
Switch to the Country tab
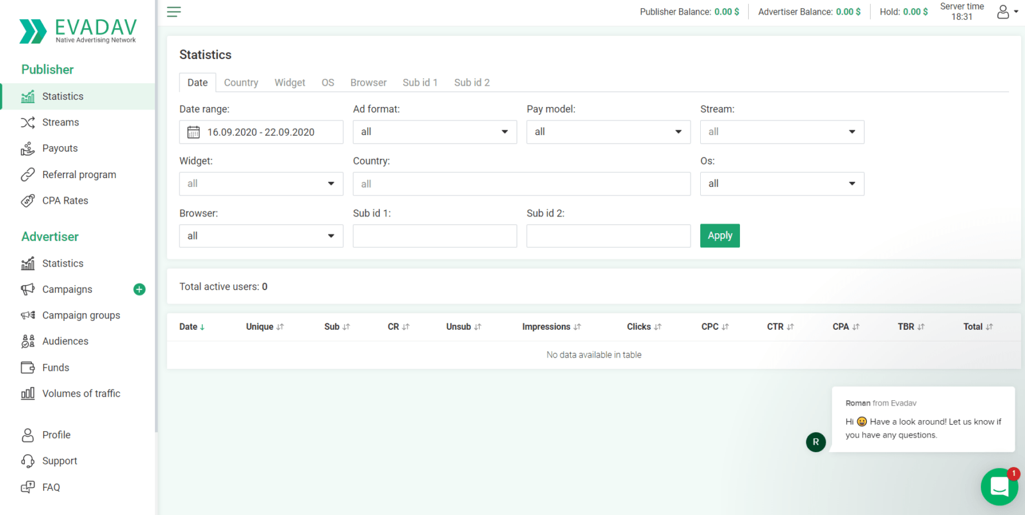click(x=241, y=83)
